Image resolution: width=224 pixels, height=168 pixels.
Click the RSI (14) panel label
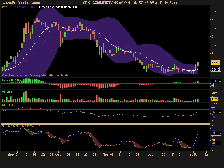tap(7, 104)
